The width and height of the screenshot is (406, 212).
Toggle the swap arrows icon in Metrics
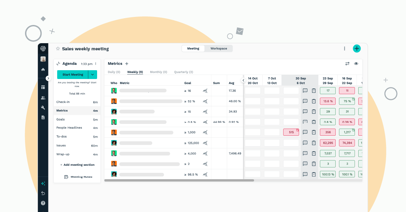(347, 63)
